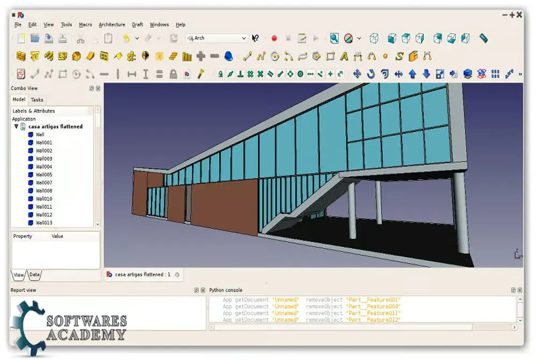Click the Rebar tool icon
This screenshot has height=360, width=537.
coord(49,56)
